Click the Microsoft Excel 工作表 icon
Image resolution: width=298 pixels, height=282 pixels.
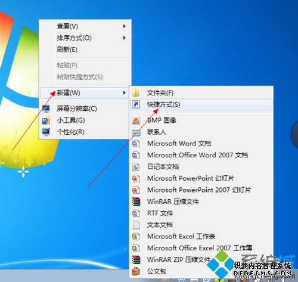point(136,237)
